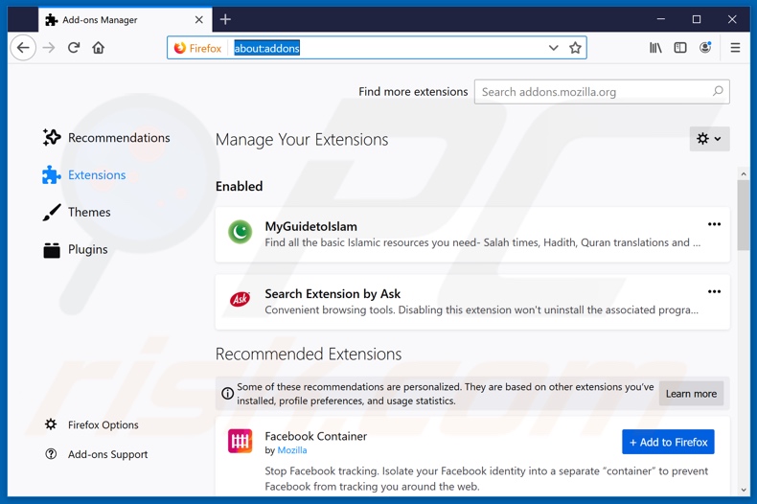Screen dimensions: 757x504
Task: Select the Add-ons Manager tab
Action: [x=125, y=20]
